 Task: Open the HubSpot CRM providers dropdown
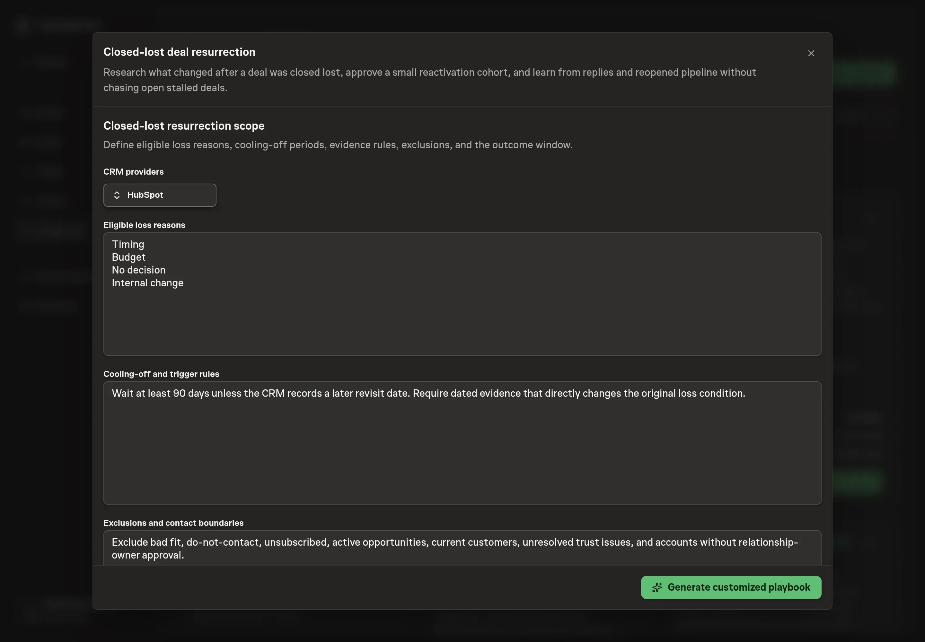(x=160, y=195)
